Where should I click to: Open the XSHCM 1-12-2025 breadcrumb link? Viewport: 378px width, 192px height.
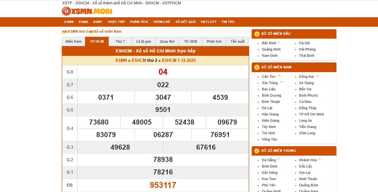(179, 61)
